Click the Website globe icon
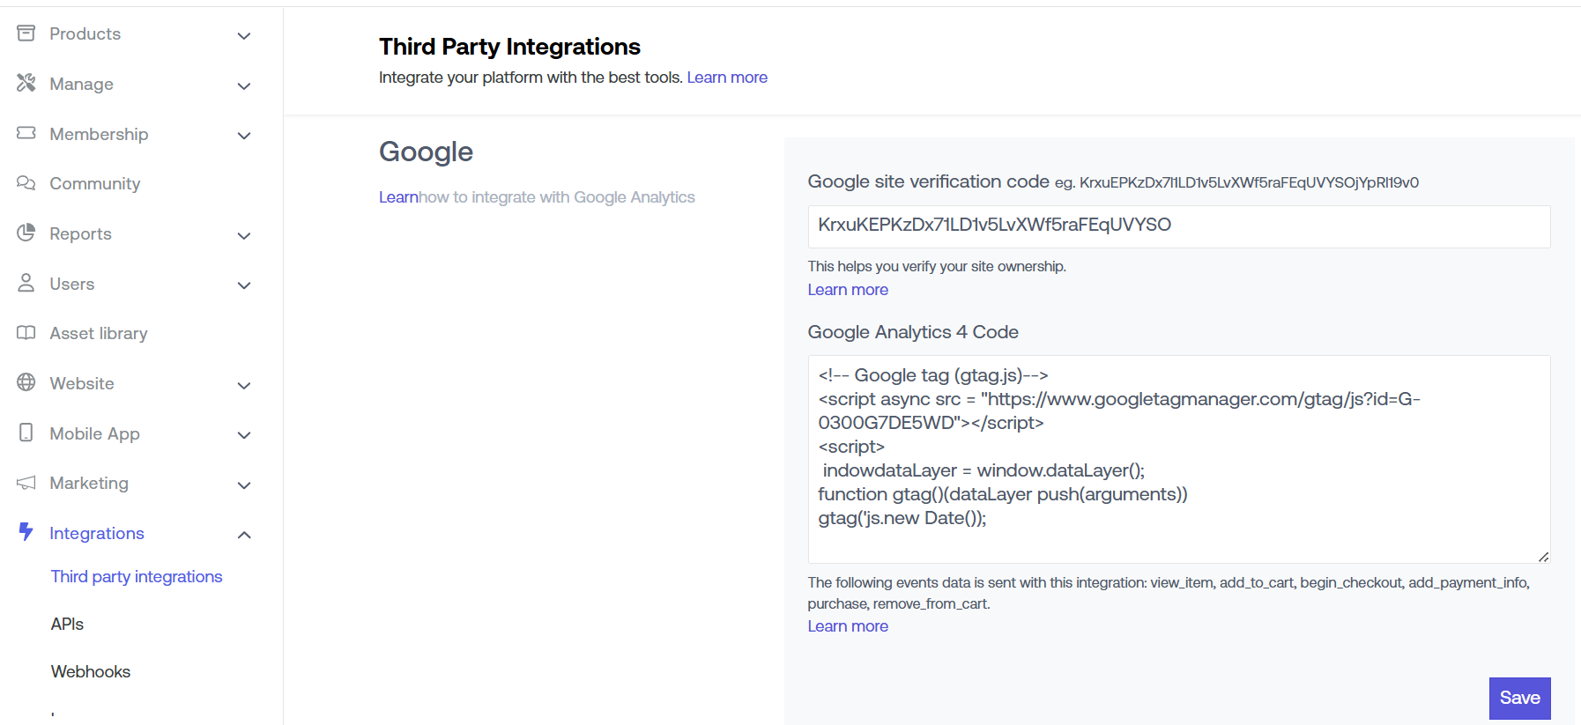 pyautogui.click(x=26, y=382)
